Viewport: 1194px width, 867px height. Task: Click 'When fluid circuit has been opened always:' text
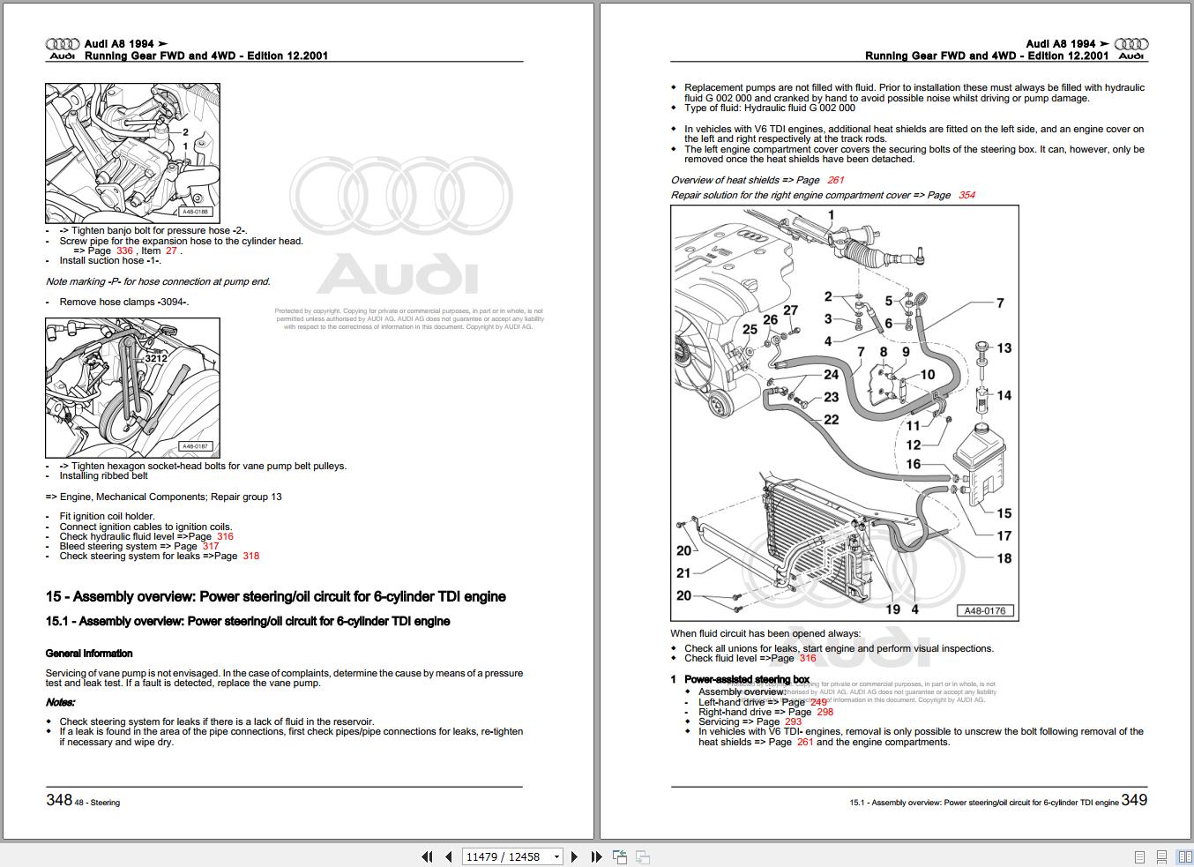coord(765,633)
